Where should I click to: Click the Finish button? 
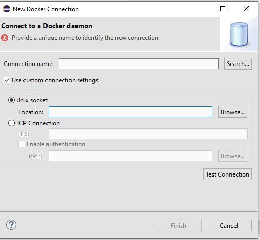tap(179, 226)
